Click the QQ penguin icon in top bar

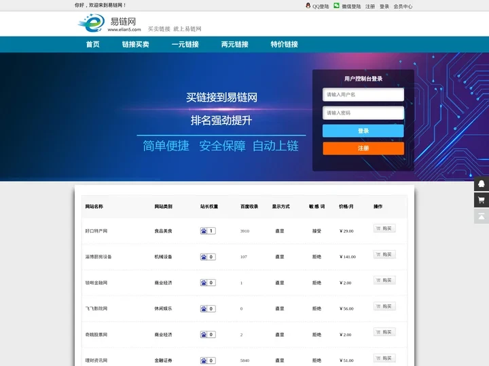pos(308,5)
